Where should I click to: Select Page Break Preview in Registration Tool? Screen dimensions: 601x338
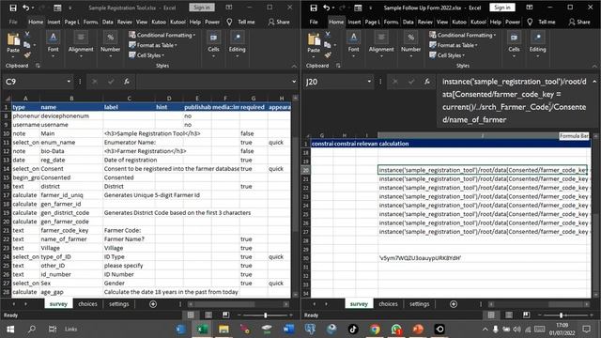(225, 315)
